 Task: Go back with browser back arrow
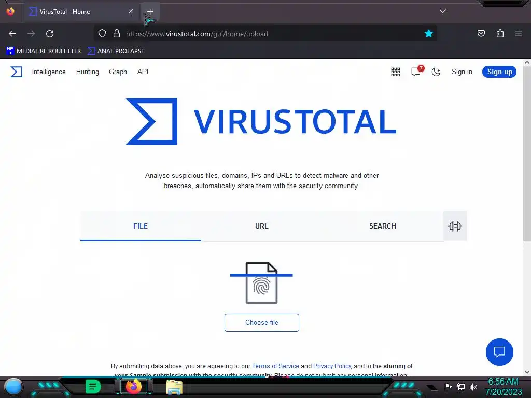[x=12, y=34]
